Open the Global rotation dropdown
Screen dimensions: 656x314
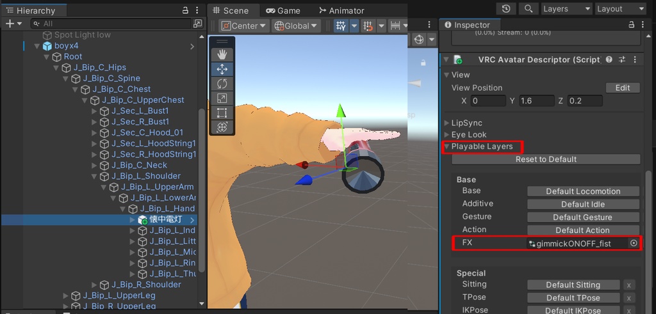(296, 26)
